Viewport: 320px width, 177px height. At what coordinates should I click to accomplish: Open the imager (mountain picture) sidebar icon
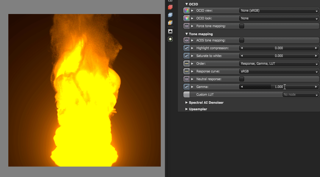tap(170, 31)
